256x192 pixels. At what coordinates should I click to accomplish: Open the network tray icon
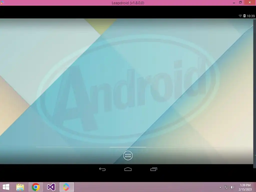pyautogui.click(x=226, y=187)
